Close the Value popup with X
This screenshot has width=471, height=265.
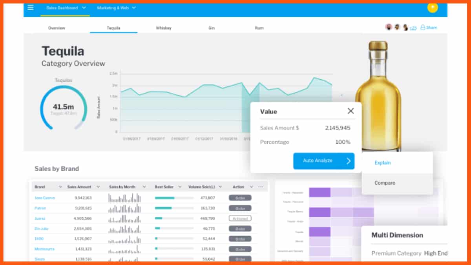(351, 111)
